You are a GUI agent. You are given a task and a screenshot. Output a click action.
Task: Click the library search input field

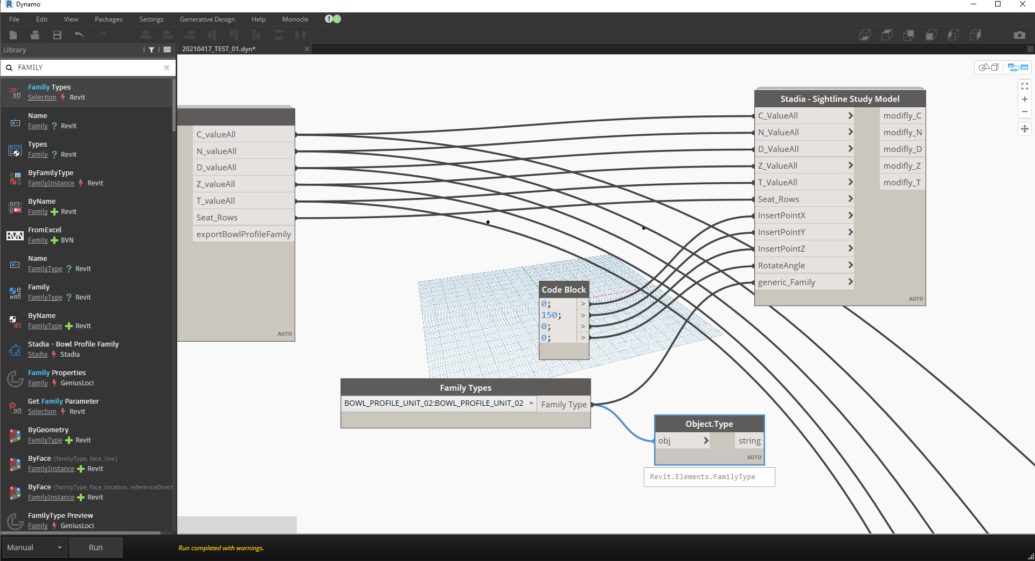click(89, 68)
